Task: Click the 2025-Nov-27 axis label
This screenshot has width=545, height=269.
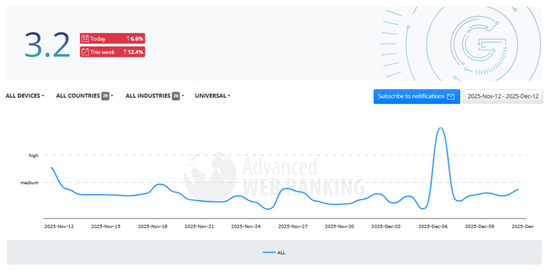Action: (x=293, y=226)
